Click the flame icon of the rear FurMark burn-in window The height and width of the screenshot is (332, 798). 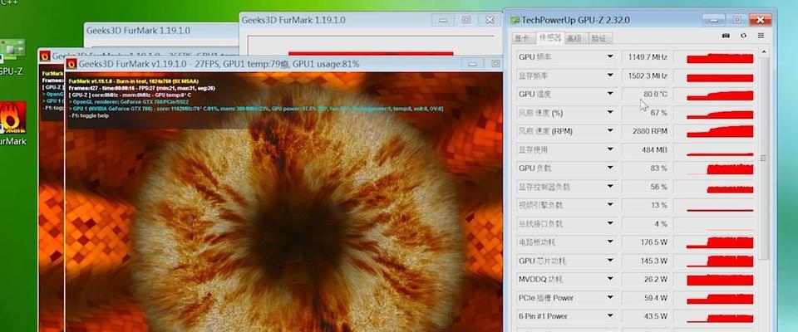(x=45, y=56)
